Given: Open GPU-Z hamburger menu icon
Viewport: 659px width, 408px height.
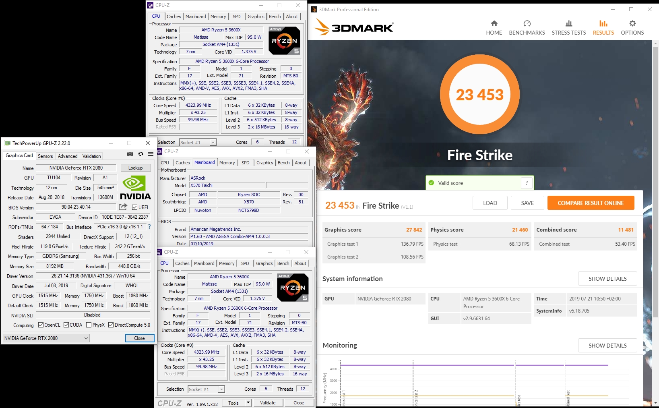Looking at the screenshot, I should [x=151, y=154].
